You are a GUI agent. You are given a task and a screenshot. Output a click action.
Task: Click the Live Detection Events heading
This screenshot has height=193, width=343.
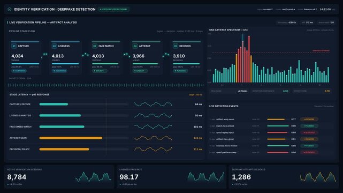click(224, 106)
